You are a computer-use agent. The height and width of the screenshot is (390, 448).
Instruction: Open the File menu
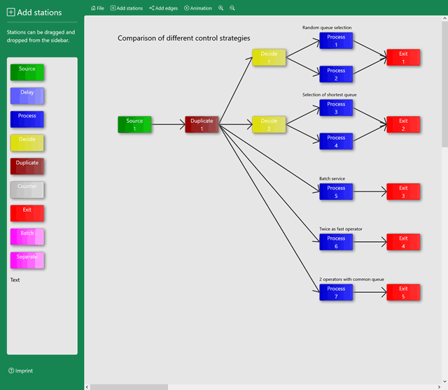point(98,8)
